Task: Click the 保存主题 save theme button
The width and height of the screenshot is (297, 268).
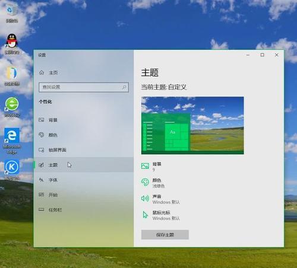Action: pos(165,235)
